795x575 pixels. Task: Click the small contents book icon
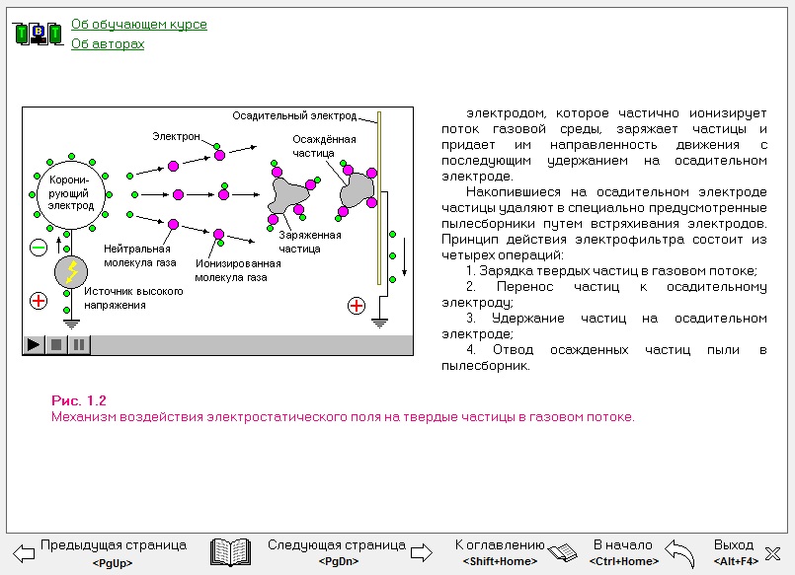click(x=563, y=552)
